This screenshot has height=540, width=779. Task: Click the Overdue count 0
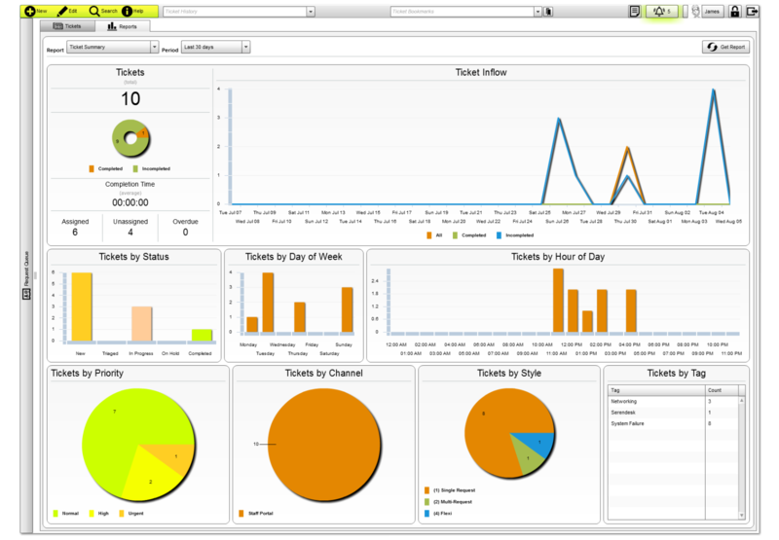point(185,232)
